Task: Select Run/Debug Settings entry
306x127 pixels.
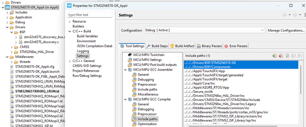Action: tap(87, 75)
